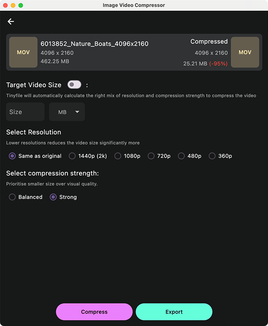Click the Compress button
The width and height of the screenshot is (268, 326).
point(94,312)
